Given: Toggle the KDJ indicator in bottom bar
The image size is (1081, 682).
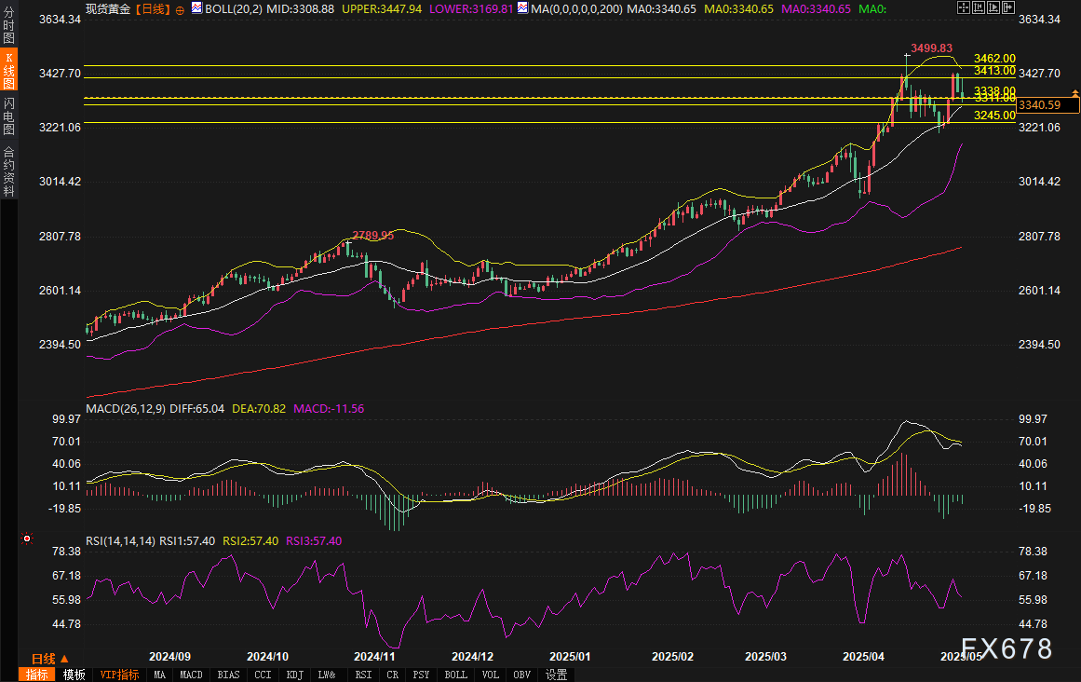Looking at the screenshot, I should (294, 675).
